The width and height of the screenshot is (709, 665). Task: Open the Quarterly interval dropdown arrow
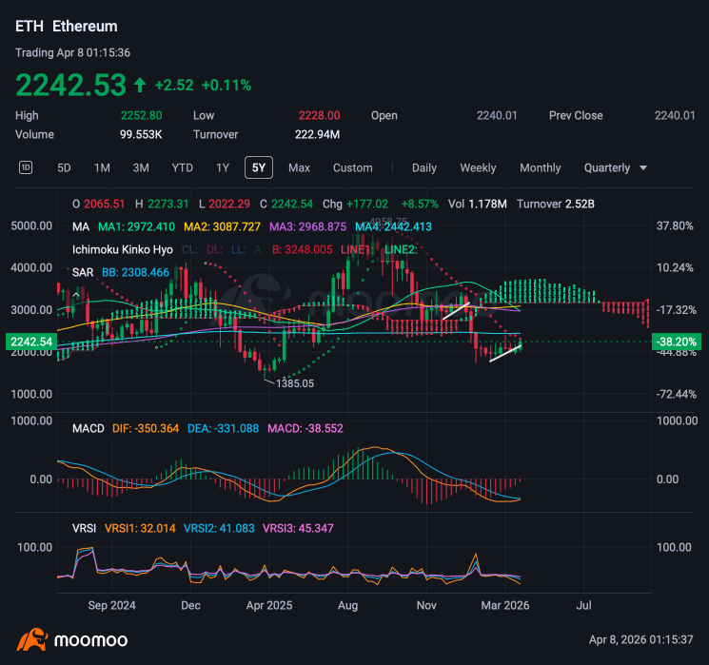click(x=643, y=168)
